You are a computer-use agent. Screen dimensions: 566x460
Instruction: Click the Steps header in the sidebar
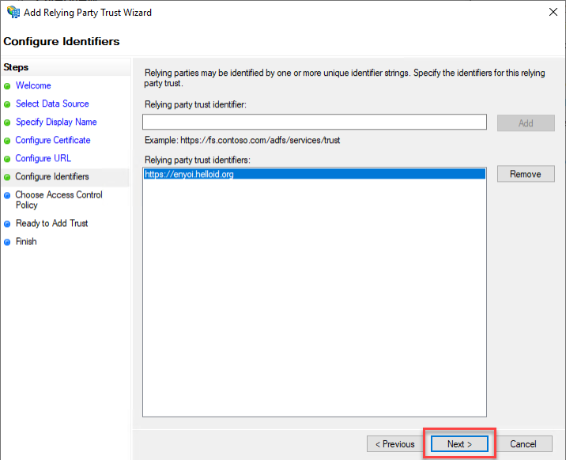tap(16, 67)
